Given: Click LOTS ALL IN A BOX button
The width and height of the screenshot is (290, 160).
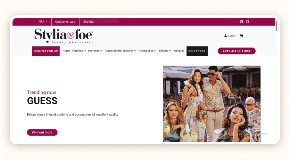Looking at the screenshot, I should (236, 51).
